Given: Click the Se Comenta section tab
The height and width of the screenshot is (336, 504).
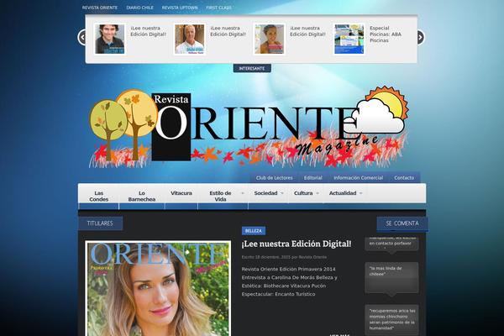Looking at the screenshot, I should [x=402, y=223].
